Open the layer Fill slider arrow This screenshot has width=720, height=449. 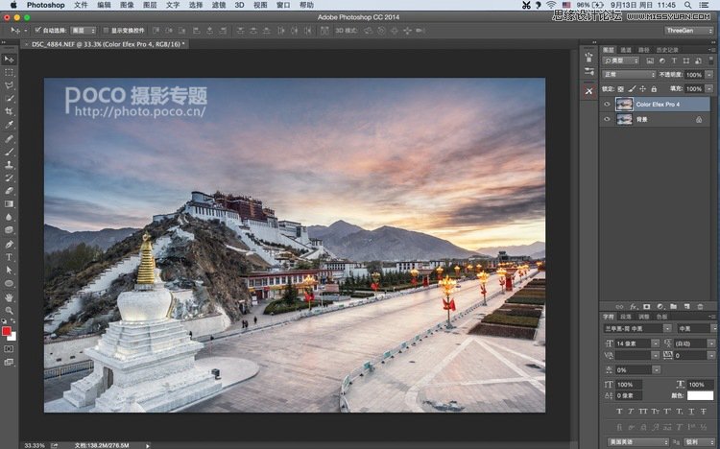coord(709,88)
